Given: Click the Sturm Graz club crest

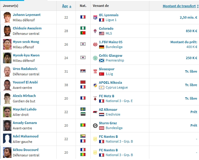Looking at the screenshot, I should (95, 125).
